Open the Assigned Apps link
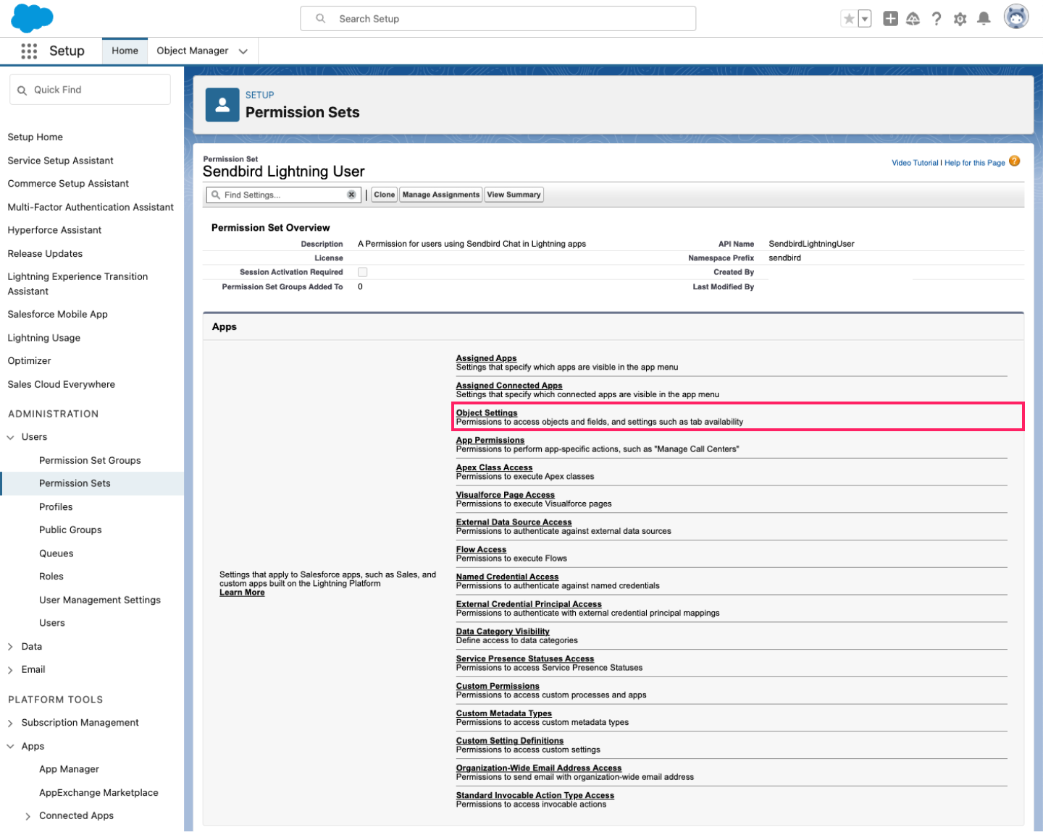Screen dimensions: 1043x832 [486, 358]
